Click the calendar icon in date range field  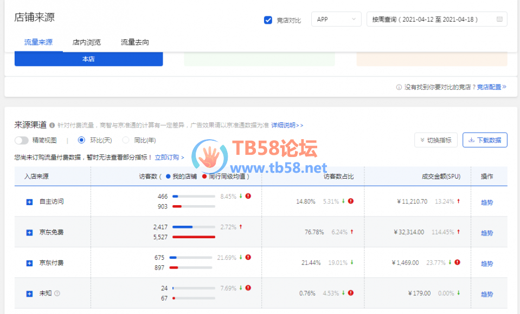499,19
